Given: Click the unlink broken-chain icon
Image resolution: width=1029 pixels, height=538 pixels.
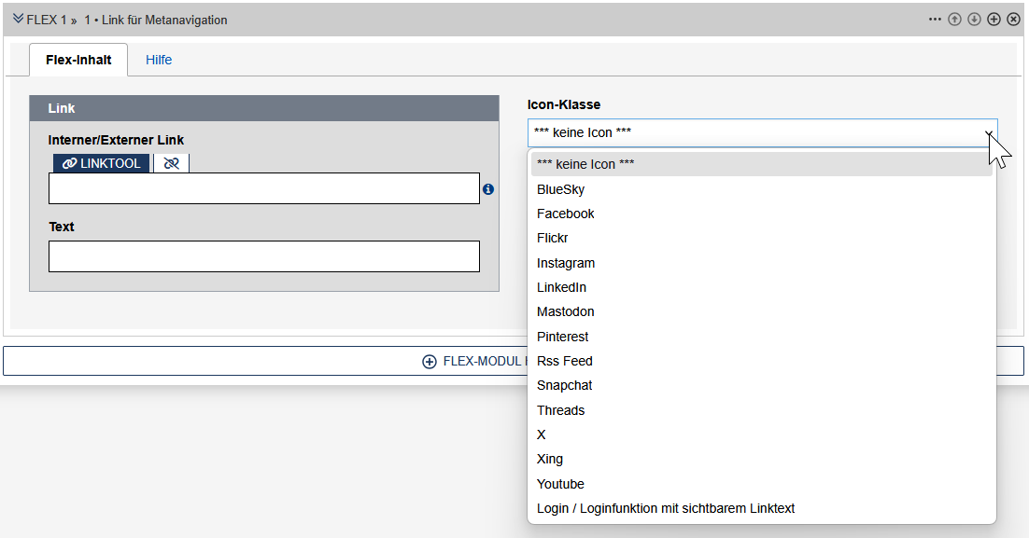Looking at the screenshot, I should [171, 163].
